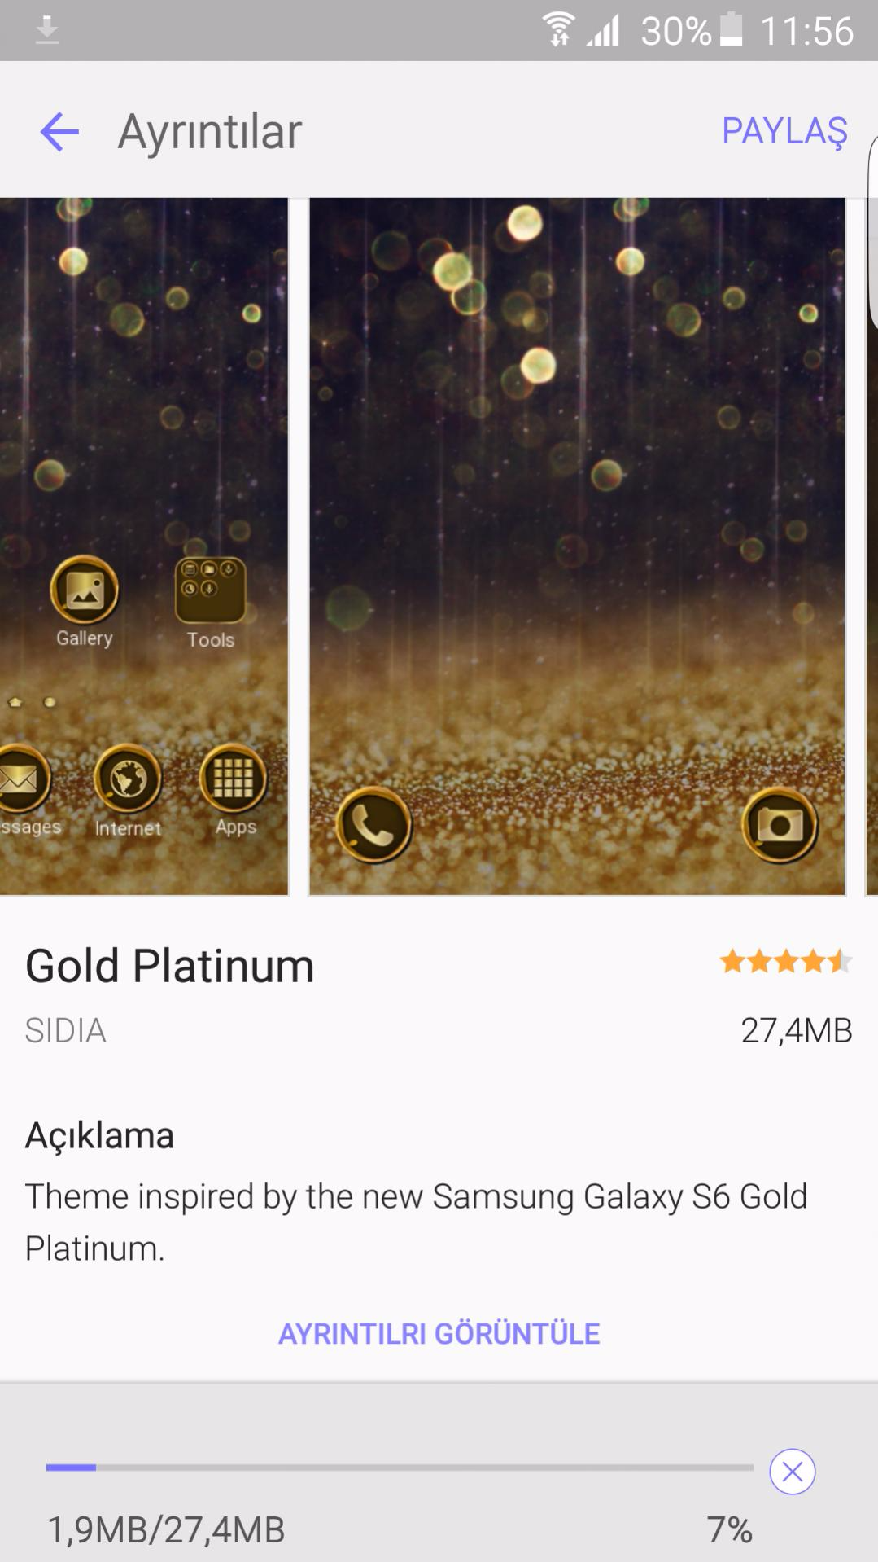878x1562 pixels.
Task: Tap the gold phone icon on the lock screen preview
Action: click(373, 824)
